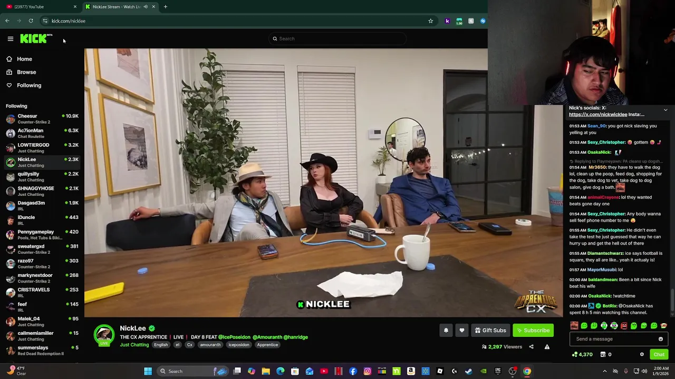The width and height of the screenshot is (675, 379).
Task: Click in the Kick search box
Action: [x=337, y=38]
